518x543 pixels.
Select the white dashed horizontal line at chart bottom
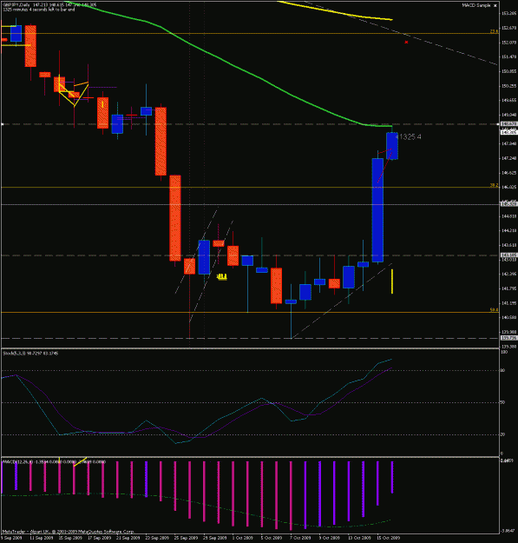click(x=250, y=338)
